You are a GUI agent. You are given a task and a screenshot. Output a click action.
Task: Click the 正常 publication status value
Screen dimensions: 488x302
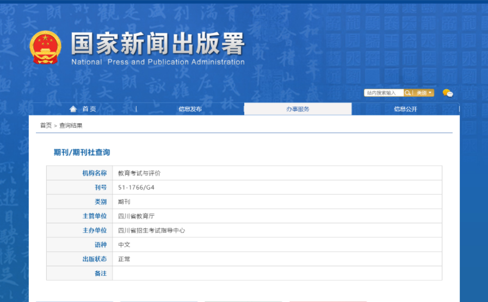click(124, 259)
